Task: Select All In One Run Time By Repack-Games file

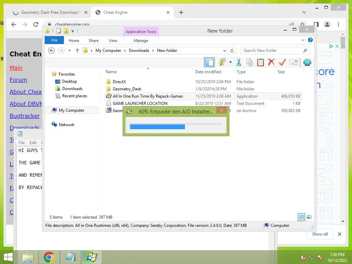Action: click(203, 96)
